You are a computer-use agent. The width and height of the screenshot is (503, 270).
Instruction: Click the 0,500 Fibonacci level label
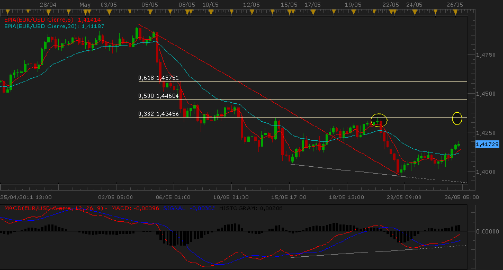(x=158, y=96)
